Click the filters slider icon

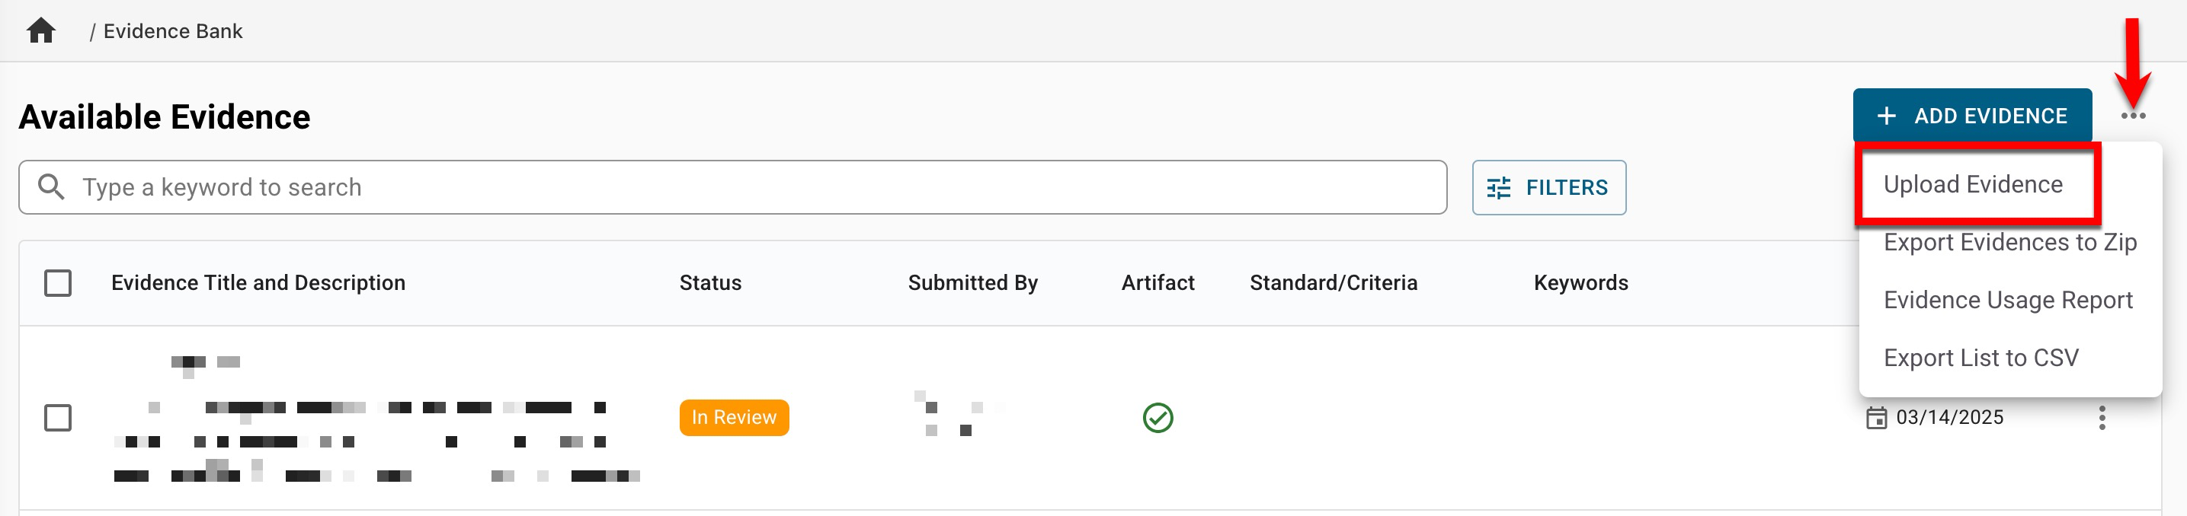[1498, 188]
